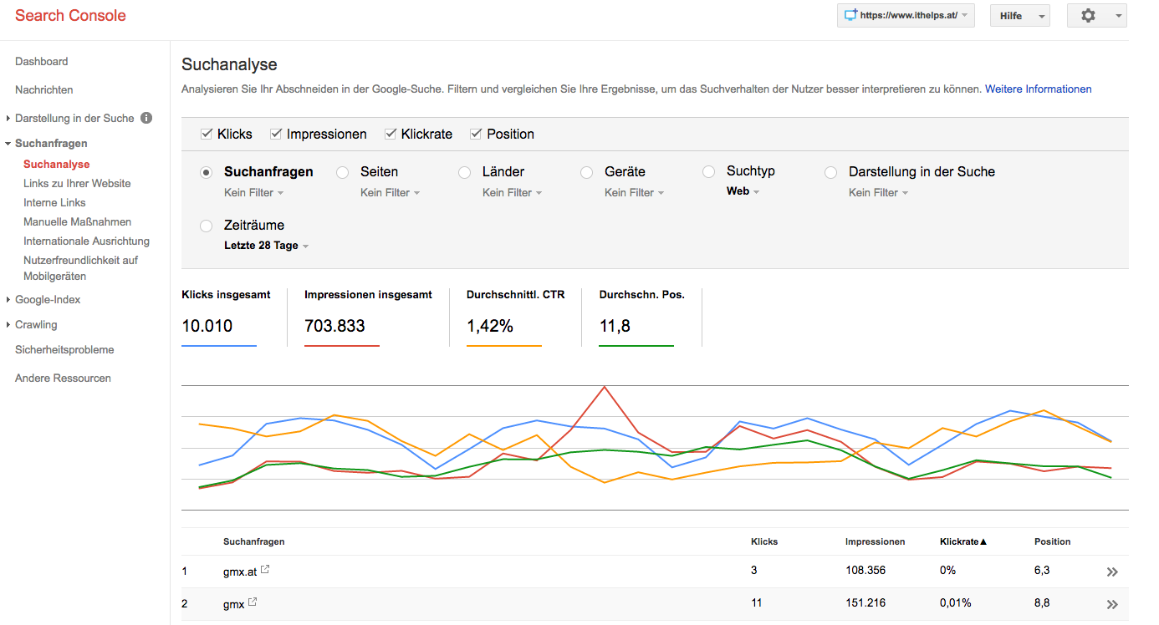Click the Klicks insgesamt total 10.010
This screenshot has height=625, width=1159.
tap(207, 326)
